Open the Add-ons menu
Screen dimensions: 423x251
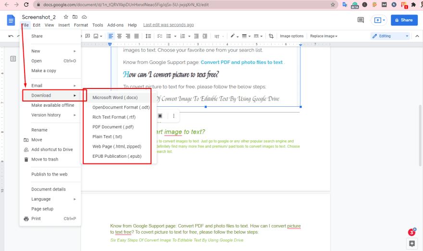[115, 25]
